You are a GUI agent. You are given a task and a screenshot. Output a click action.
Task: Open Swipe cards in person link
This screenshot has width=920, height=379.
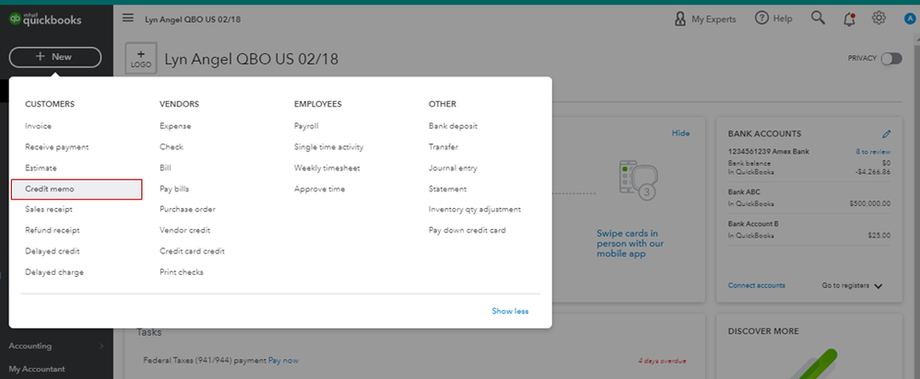(631, 244)
